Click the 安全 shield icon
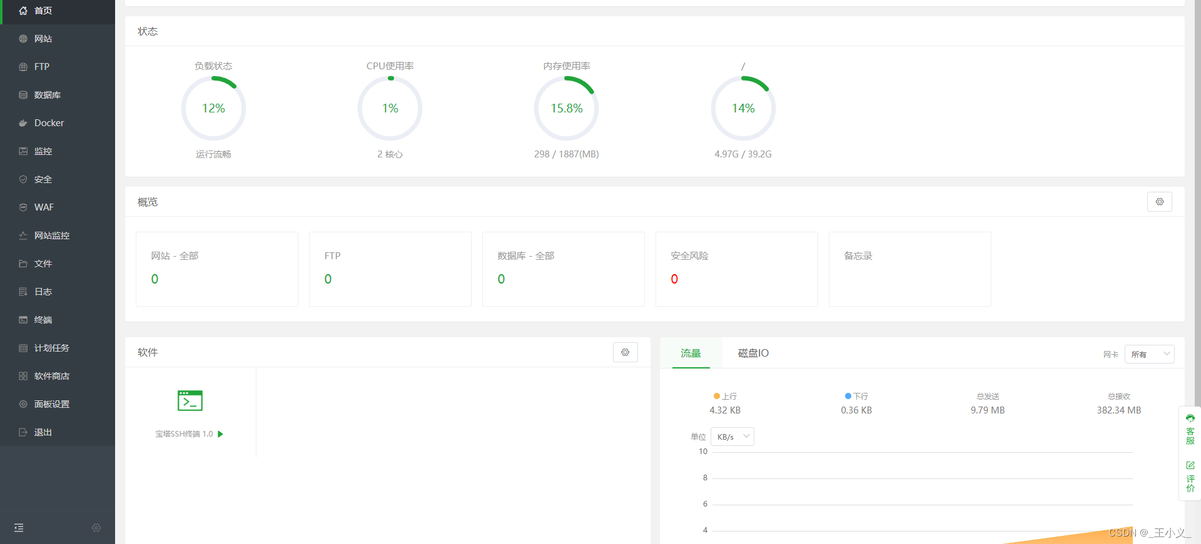Screen dimensions: 1201x544 click(23, 179)
